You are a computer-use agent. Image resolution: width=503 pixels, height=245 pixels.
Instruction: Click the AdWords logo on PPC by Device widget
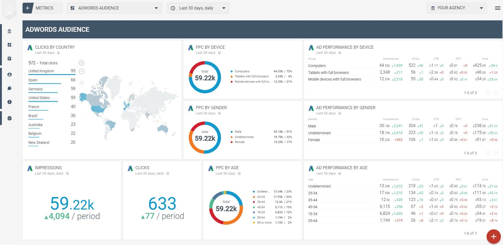(191, 47)
